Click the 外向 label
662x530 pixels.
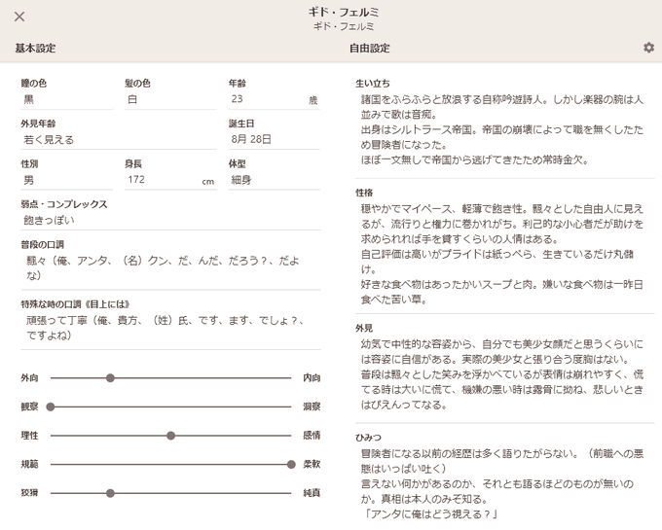coord(29,377)
